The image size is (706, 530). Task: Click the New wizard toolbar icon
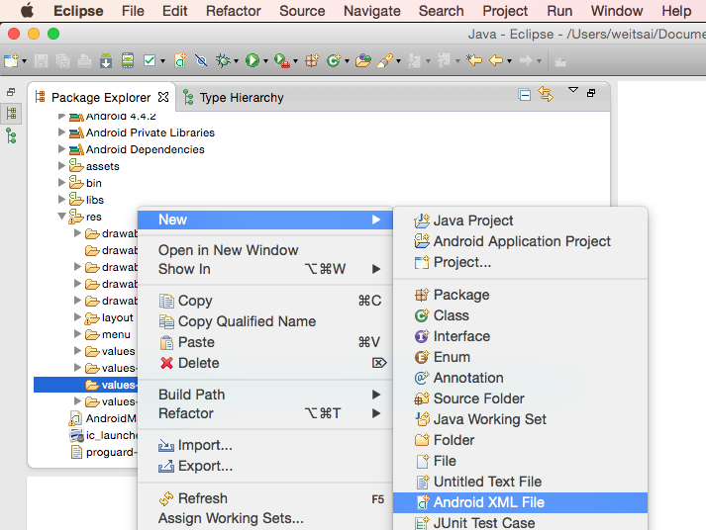tap(11, 60)
